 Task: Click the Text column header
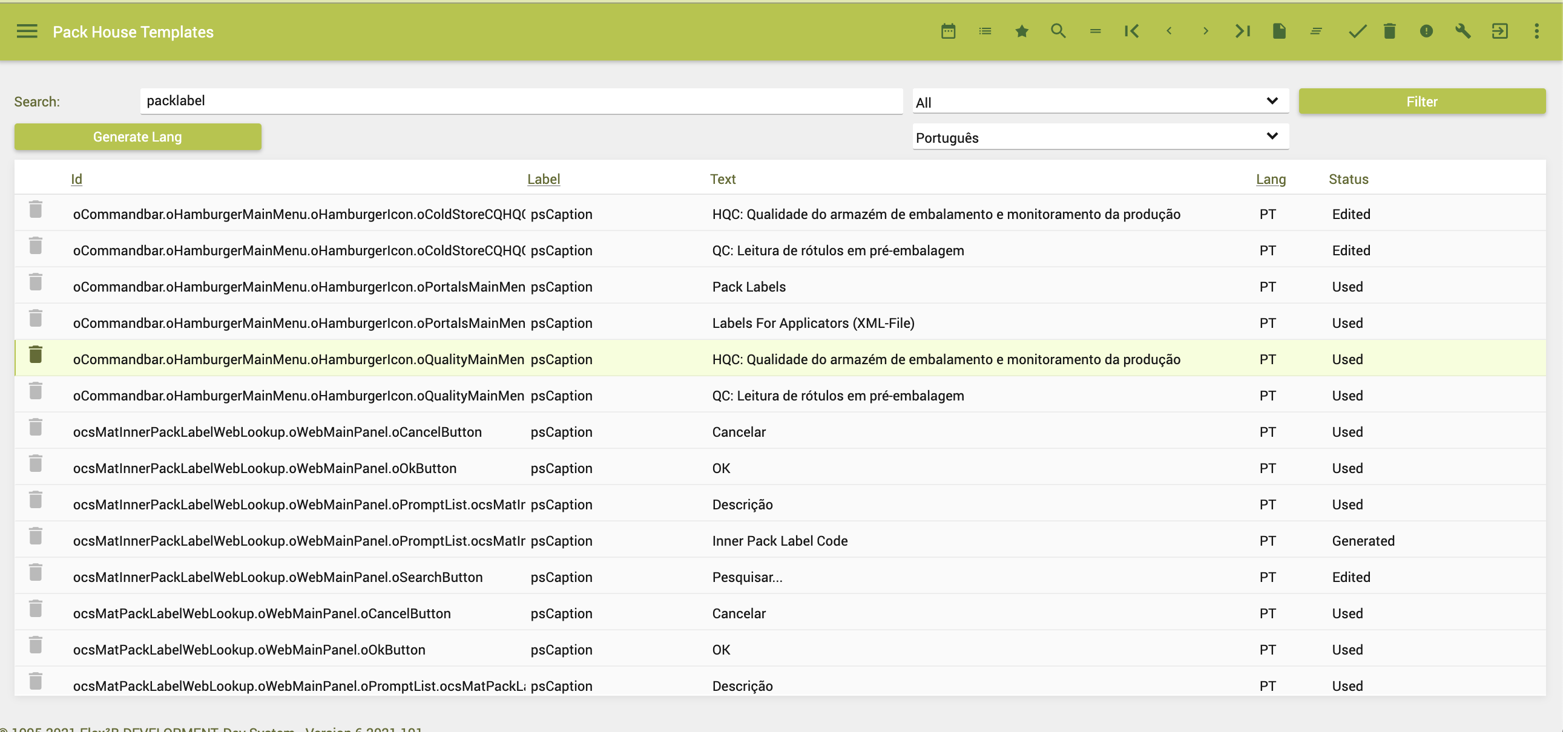723,179
